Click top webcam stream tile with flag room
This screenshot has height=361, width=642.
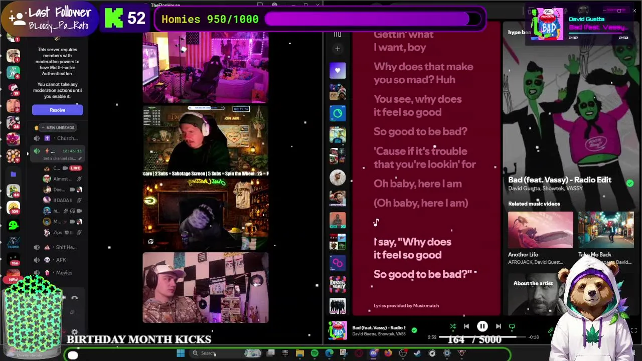206,68
